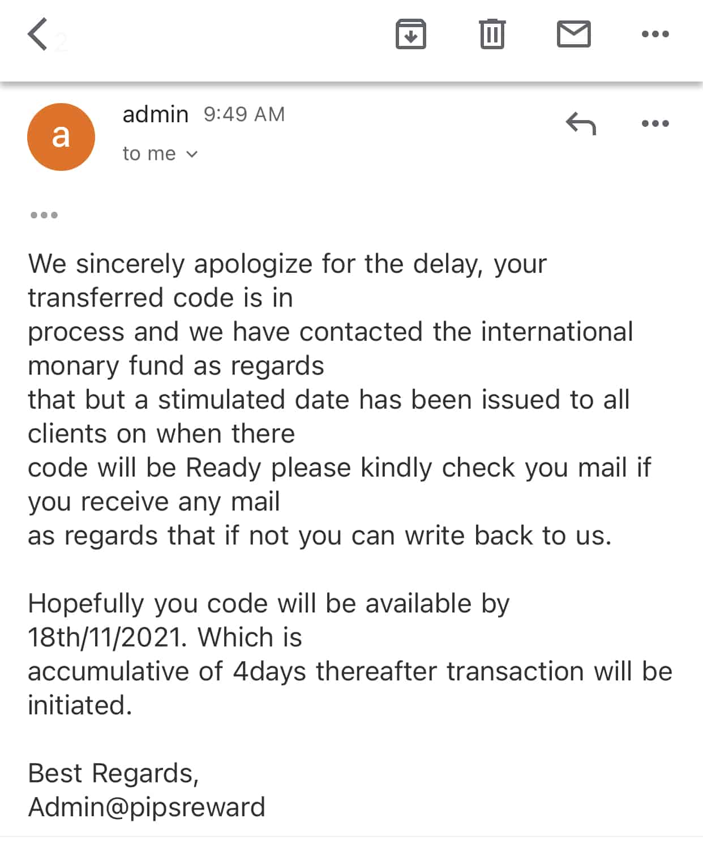Tap the 'Hopefully you code will be available' line
703x848 pixels.
(x=268, y=603)
